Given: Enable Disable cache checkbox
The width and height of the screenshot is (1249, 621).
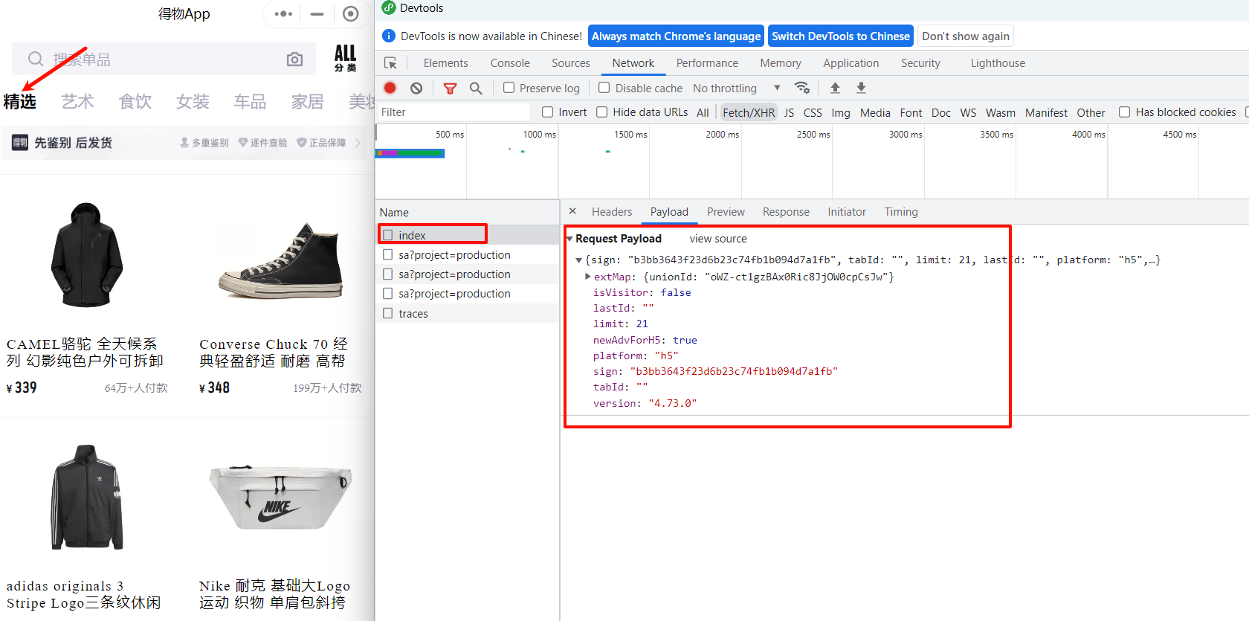Looking at the screenshot, I should pos(604,88).
